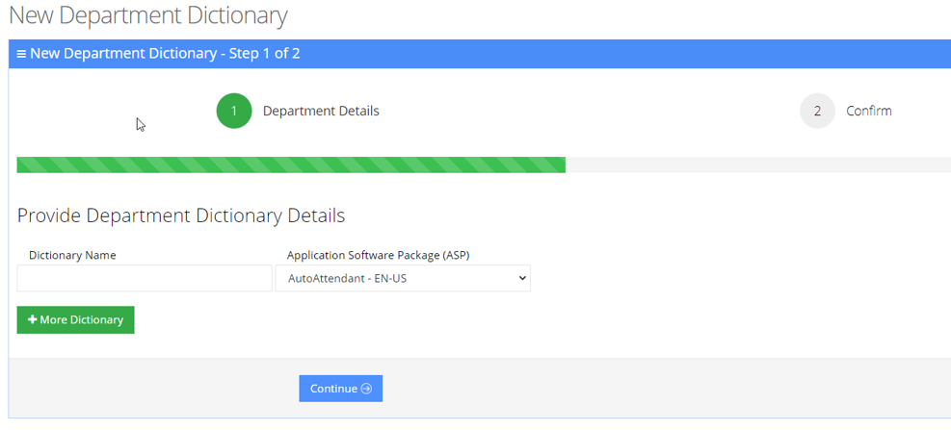The height and width of the screenshot is (430, 951).
Task: Click the Dictionary Name field label
Action: point(72,255)
